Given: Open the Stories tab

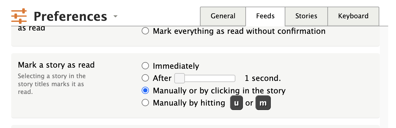Looking at the screenshot, I should pyautogui.click(x=306, y=16).
